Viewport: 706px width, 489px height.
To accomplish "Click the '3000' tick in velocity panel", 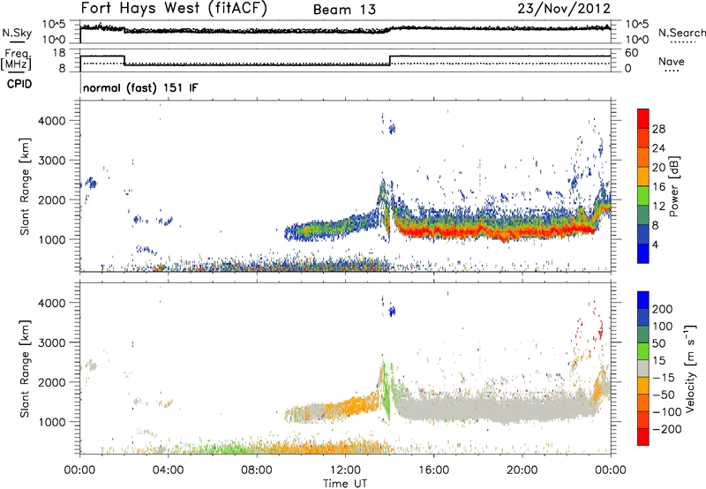I will [x=51, y=342].
